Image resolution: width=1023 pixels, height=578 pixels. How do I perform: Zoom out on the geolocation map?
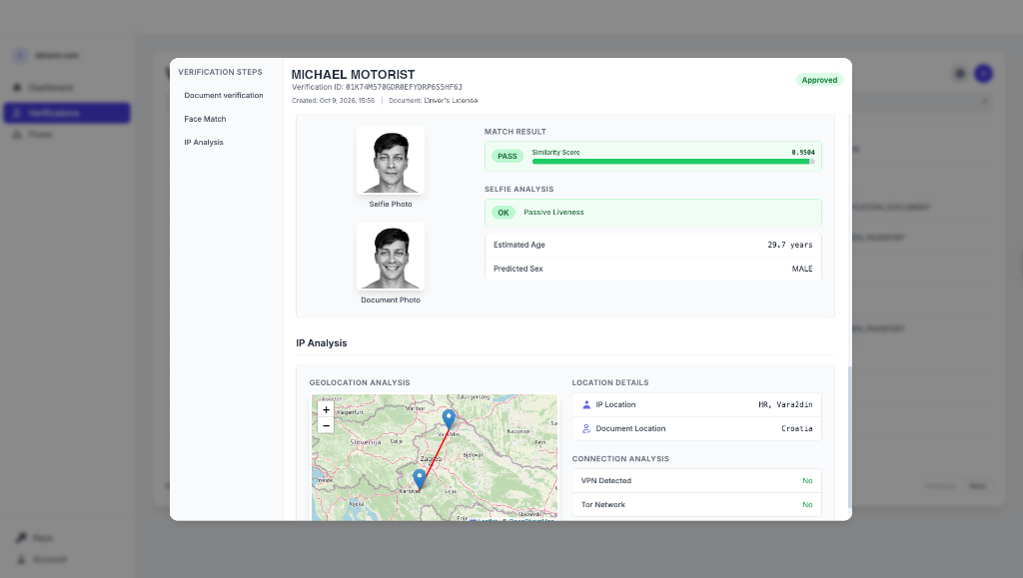pyautogui.click(x=326, y=425)
